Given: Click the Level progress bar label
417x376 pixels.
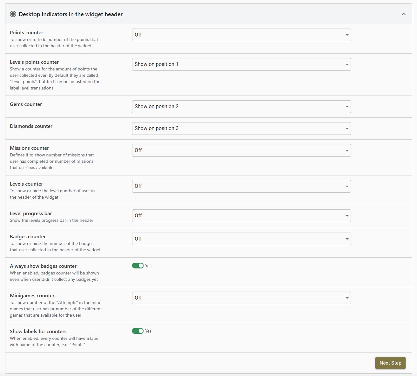Looking at the screenshot, I should (31, 214).
